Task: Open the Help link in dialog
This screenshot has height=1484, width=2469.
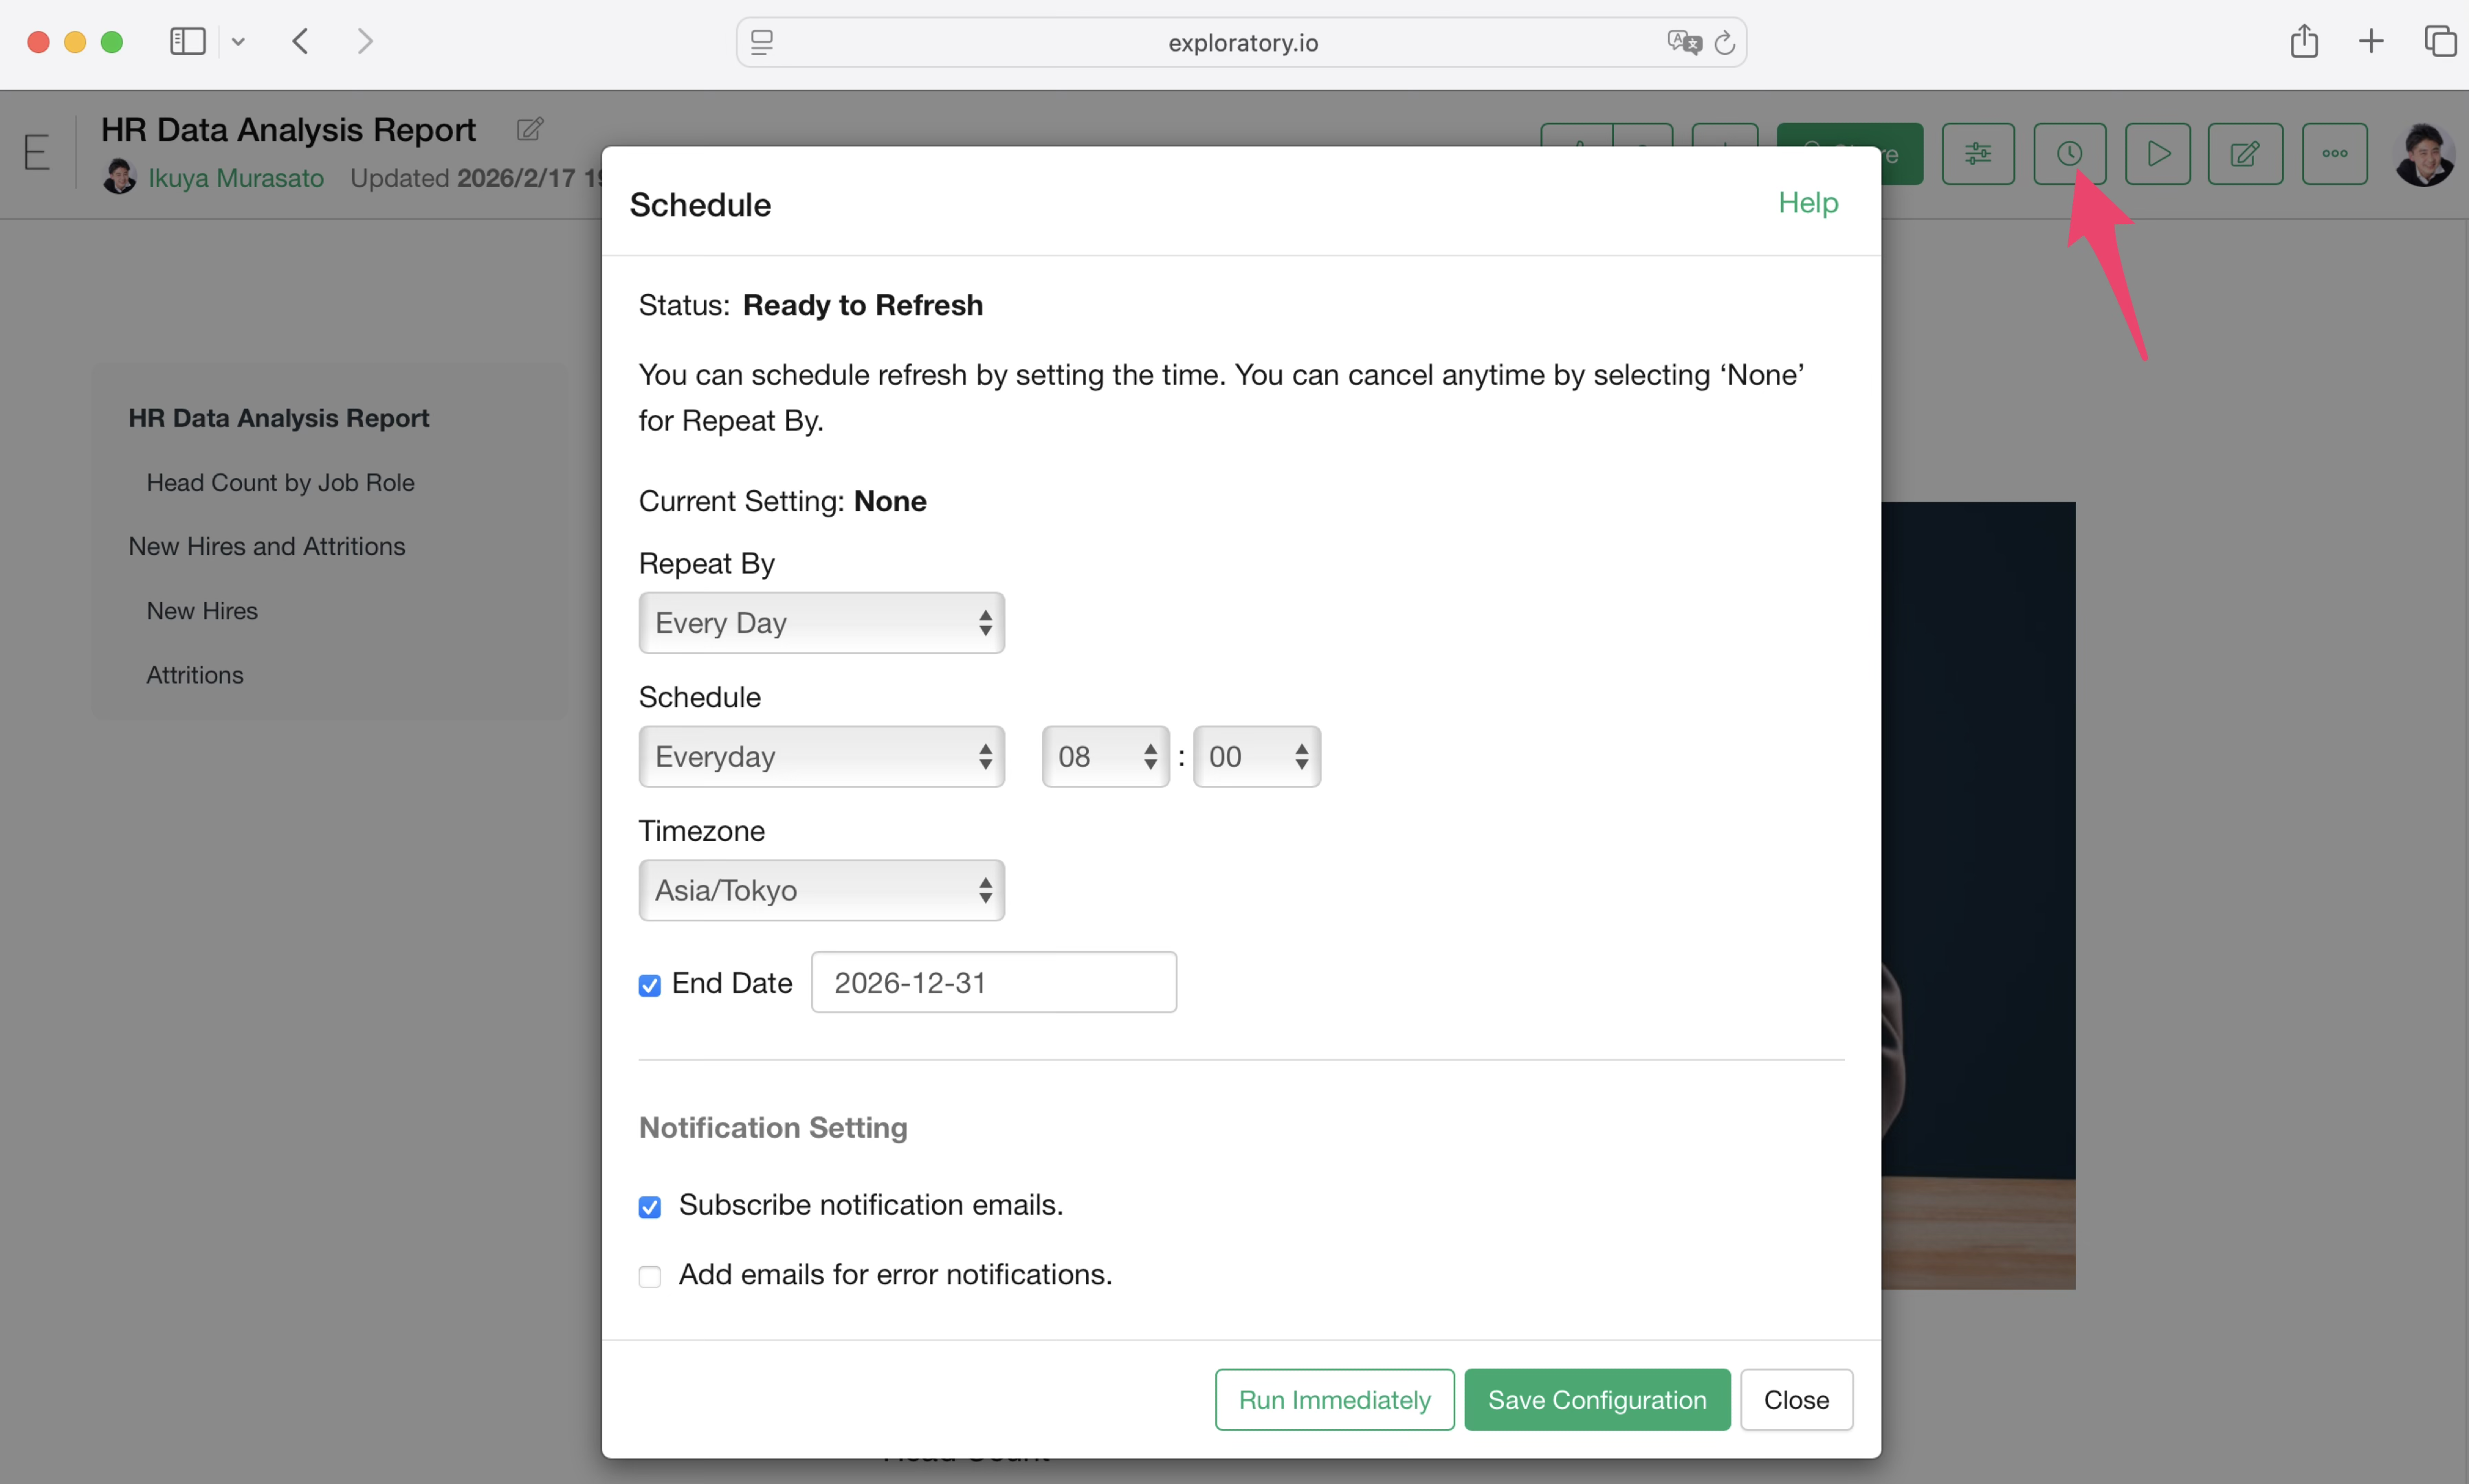Action: click(x=1807, y=203)
